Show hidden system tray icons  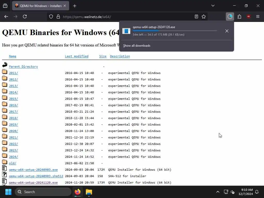coord(218,192)
